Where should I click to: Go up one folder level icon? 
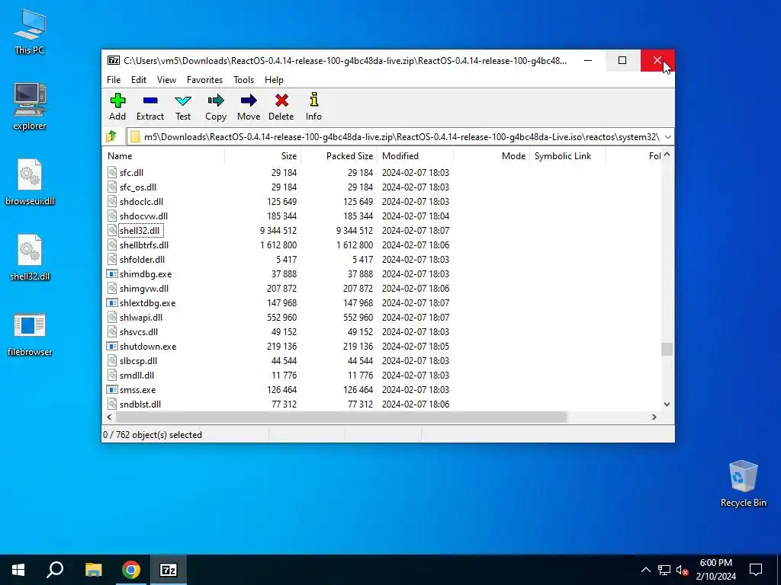coord(111,136)
